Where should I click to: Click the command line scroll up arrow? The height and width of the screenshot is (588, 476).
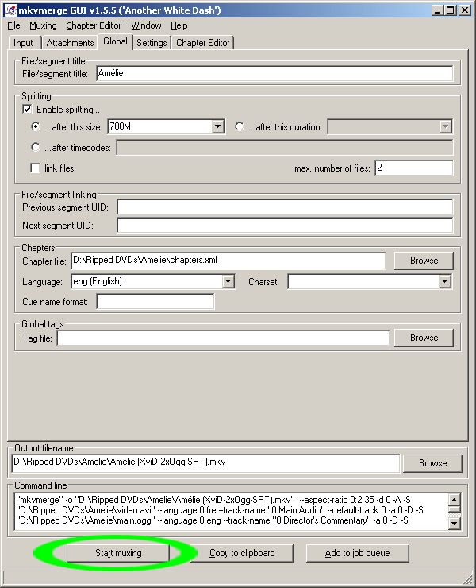pos(455,500)
